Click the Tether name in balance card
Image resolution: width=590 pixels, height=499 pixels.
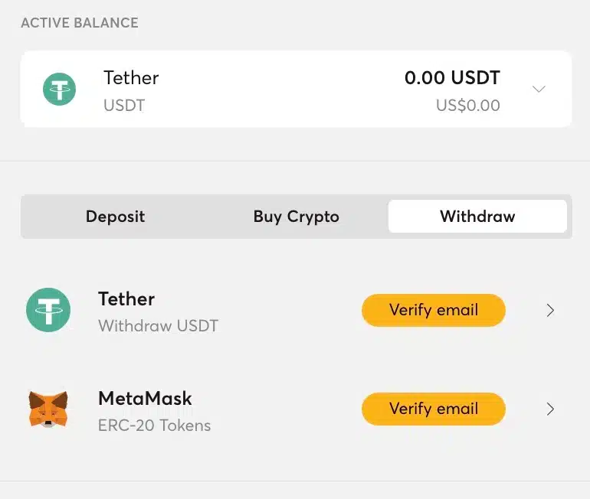coord(131,78)
